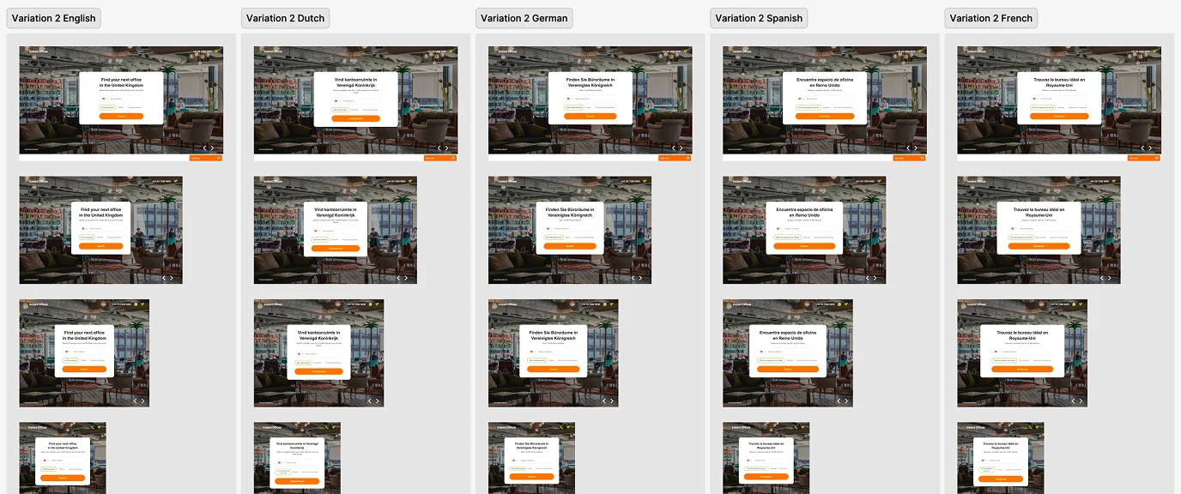Select All workspaces chip in German third frame
The image size is (1181, 494).
click(x=537, y=360)
